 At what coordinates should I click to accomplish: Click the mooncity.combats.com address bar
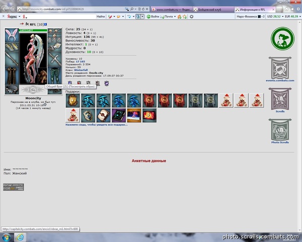tap(71, 9)
